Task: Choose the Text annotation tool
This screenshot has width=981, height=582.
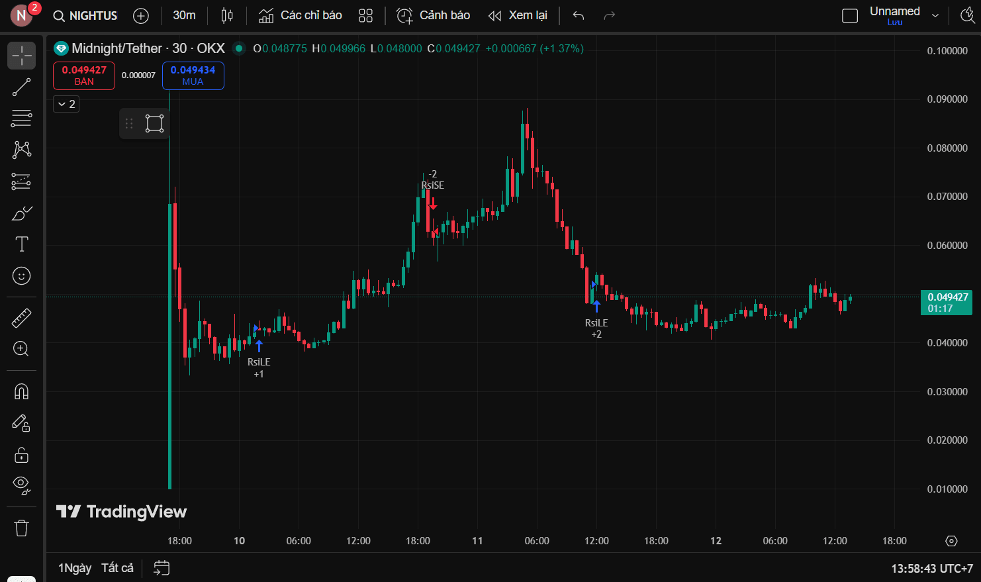Action: point(21,244)
